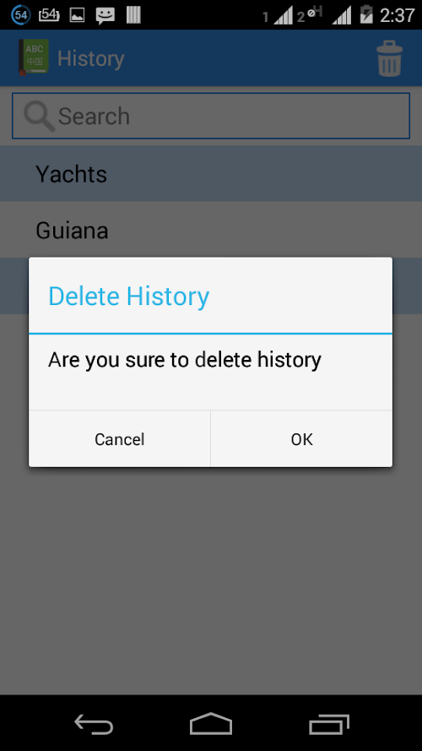Viewport: 422px width, 751px height.
Task: Tap the picture notification icon in status bar
Action: (77, 15)
